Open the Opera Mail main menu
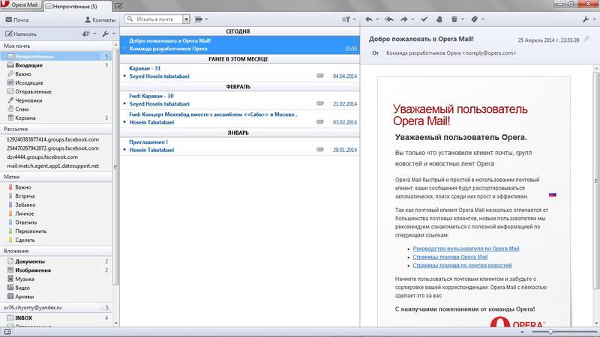 coord(20,5)
